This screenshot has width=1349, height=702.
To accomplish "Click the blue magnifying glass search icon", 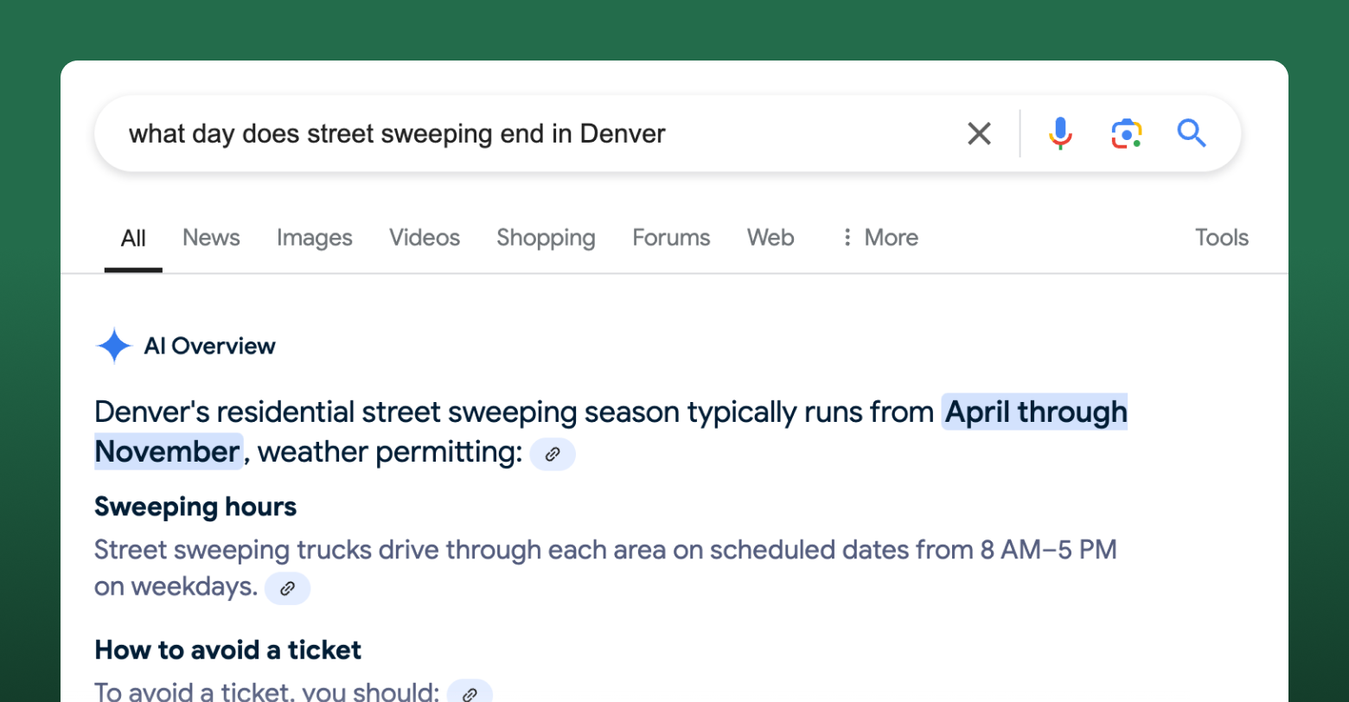I will click(1192, 133).
